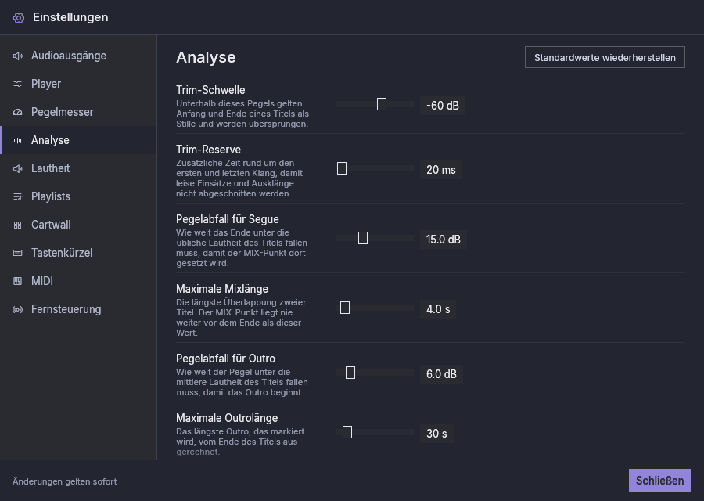Click the 4.0 s Mixlänge value
The image size is (704, 501).
tap(438, 309)
